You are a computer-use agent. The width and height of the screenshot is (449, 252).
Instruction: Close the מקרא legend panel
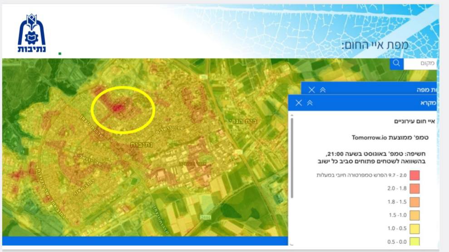(299, 103)
